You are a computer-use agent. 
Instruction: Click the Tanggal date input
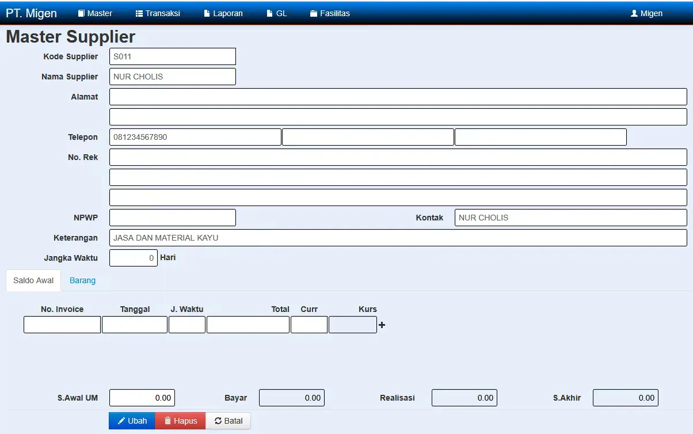click(x=135, y=325)
